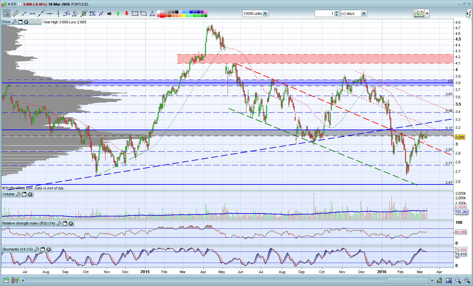Maximize the Stochastic panel
473x286 pixels.
(x=42, y=249)
